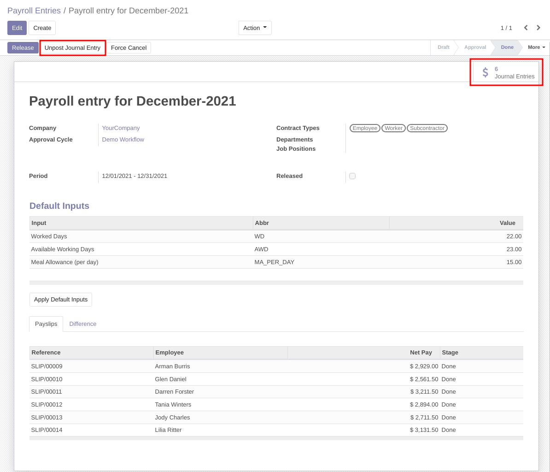
Task: Click the dollar sign on the stat button
Action: [485, 72]
